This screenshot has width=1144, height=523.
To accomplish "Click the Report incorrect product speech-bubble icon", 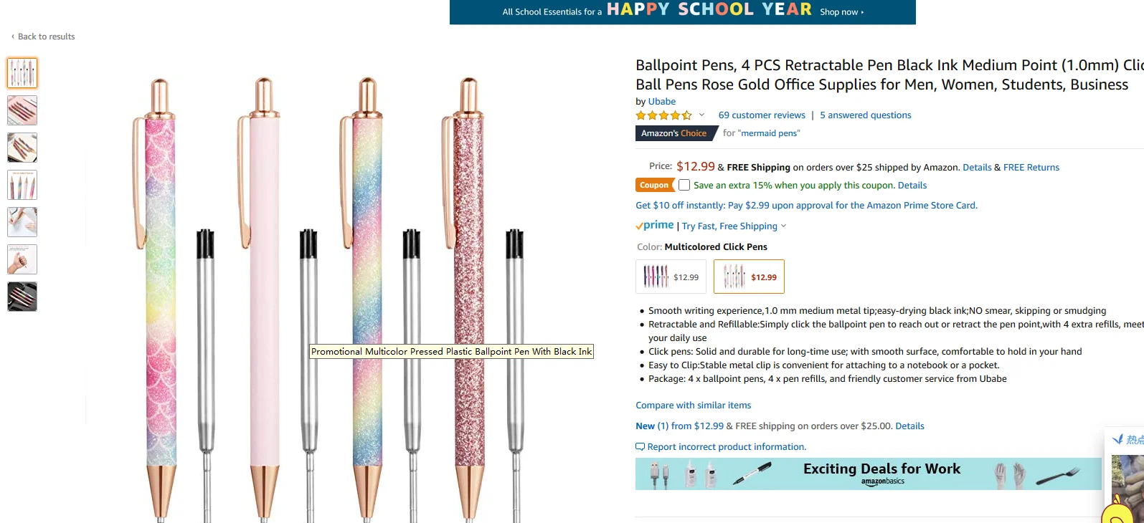I will coord(640,447).
